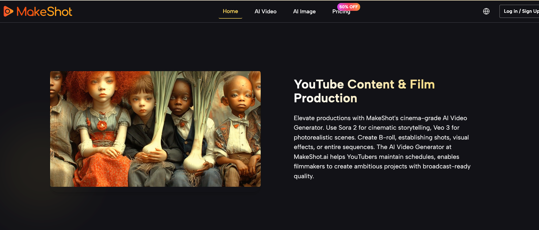The image size is (539, 230).
Task: Open the children with onions showcase image
Action: 155,129
